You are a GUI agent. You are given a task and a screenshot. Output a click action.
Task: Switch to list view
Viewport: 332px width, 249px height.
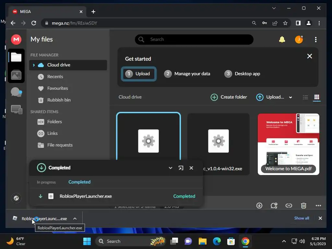[x=305, y=97]
